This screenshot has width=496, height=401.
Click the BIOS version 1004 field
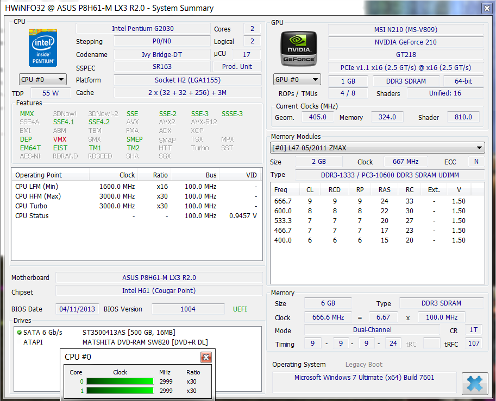click(188, 309)
